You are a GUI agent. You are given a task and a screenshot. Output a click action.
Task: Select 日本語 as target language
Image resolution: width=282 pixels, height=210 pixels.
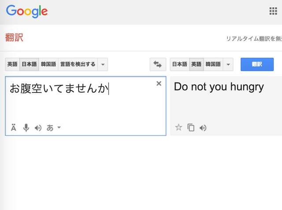[179, 64]
